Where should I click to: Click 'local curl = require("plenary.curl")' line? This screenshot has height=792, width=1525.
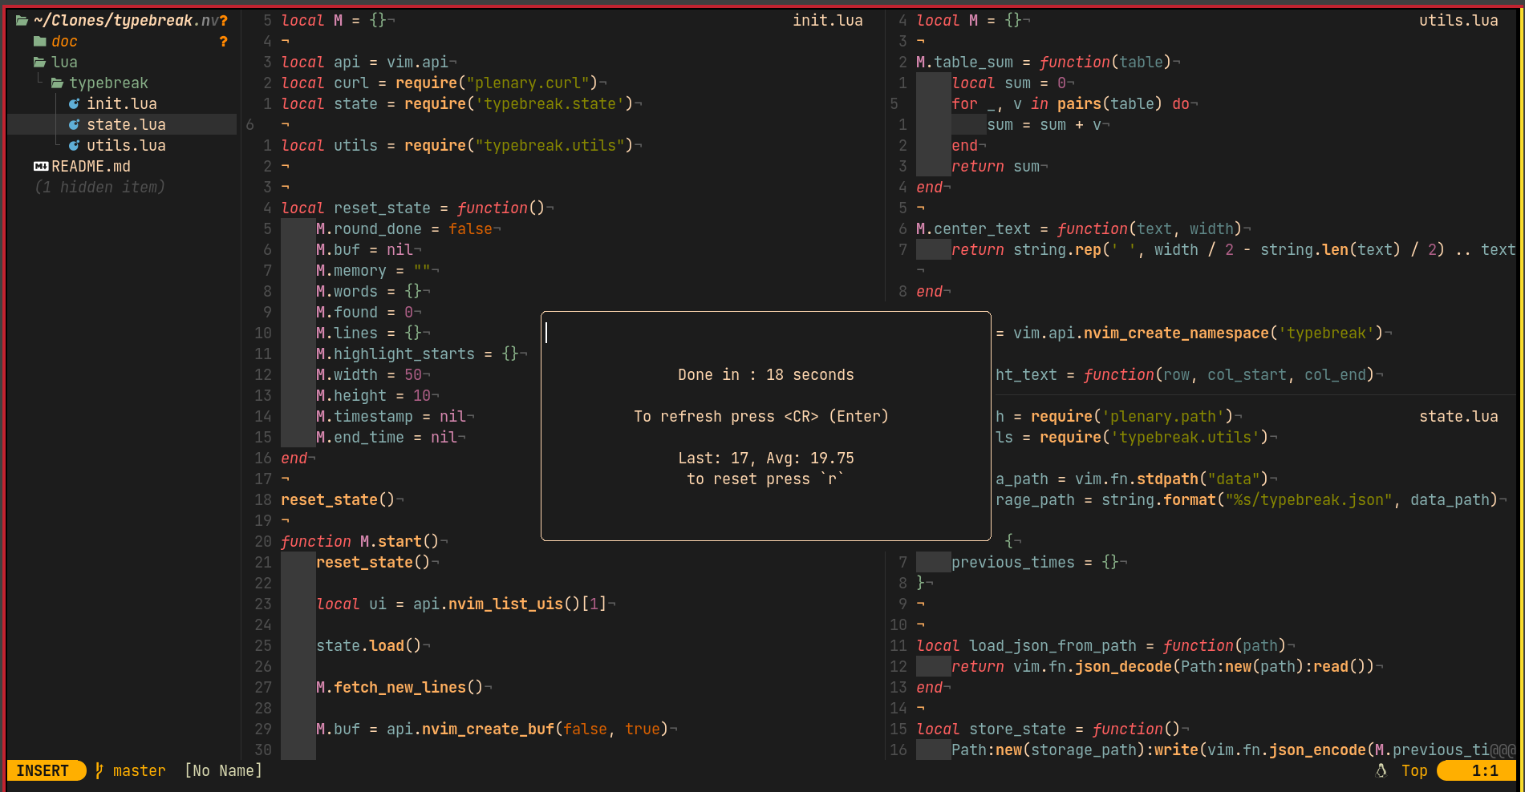click(439, 83)
